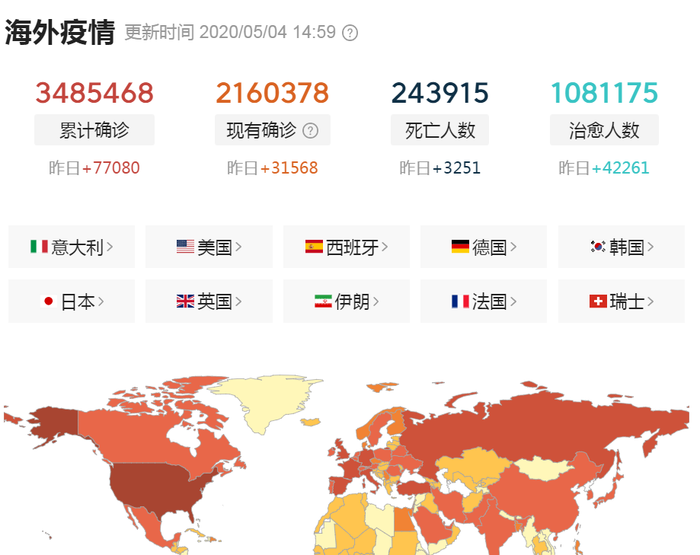Click the update time 2020/05/04 14:59
Image resolution: width=700 pixels, height=555 pixels.
coord(267,33)
